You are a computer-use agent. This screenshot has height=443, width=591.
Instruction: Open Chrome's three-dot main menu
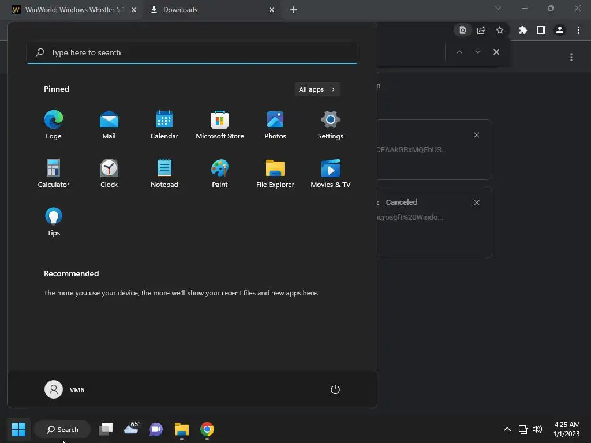(578, 30)
